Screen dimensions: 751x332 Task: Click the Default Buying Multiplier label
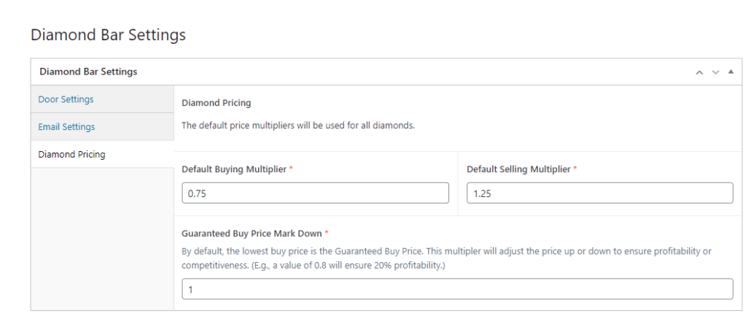pyautogui.click(x=234, y=169)
